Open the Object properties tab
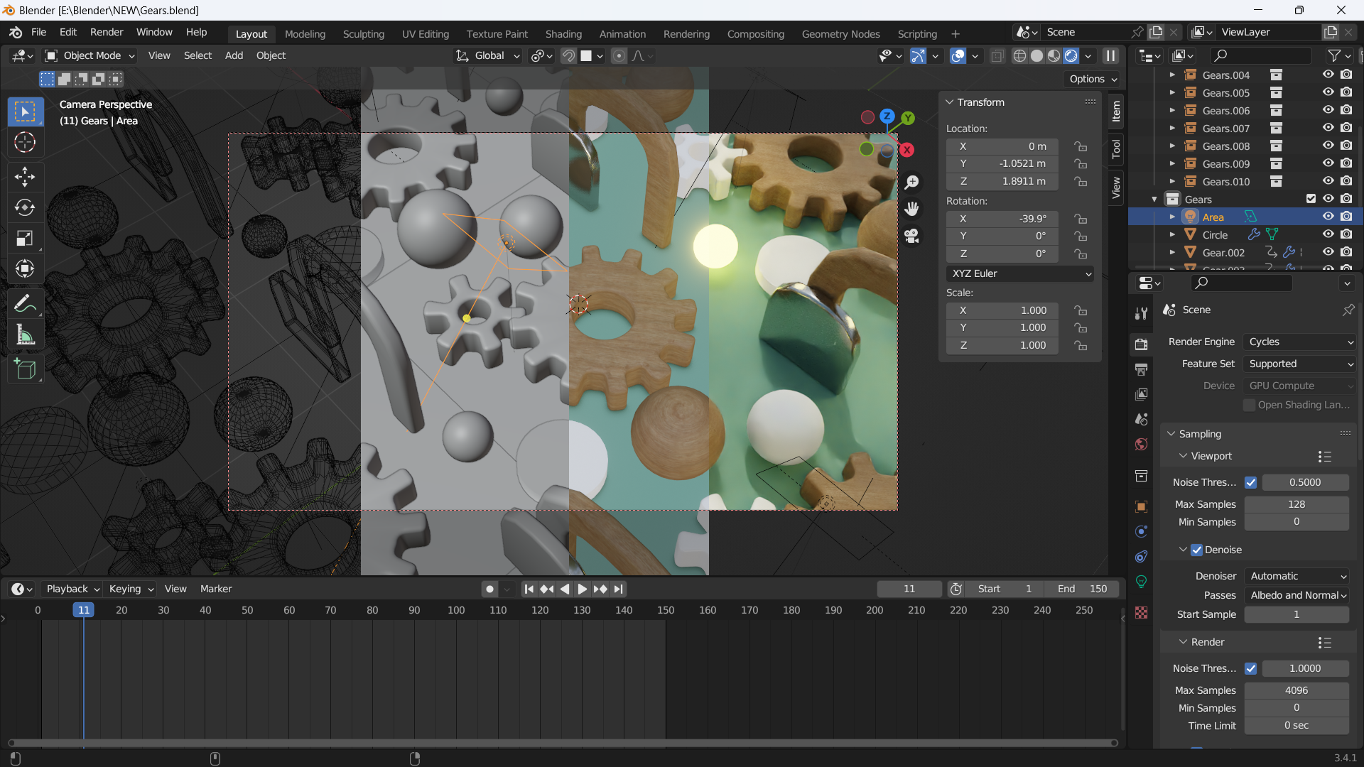 point(1141,506)
